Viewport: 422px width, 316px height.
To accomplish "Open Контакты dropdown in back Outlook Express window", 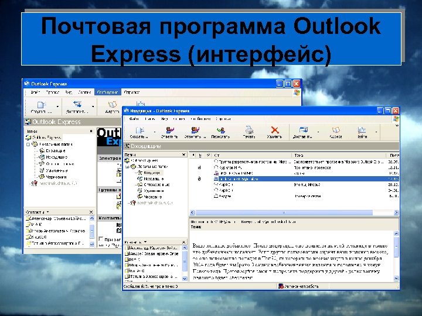I will (47, 212).
